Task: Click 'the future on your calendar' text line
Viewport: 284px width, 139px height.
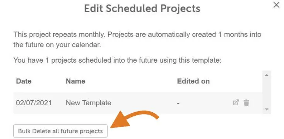Action: (57, 45)
